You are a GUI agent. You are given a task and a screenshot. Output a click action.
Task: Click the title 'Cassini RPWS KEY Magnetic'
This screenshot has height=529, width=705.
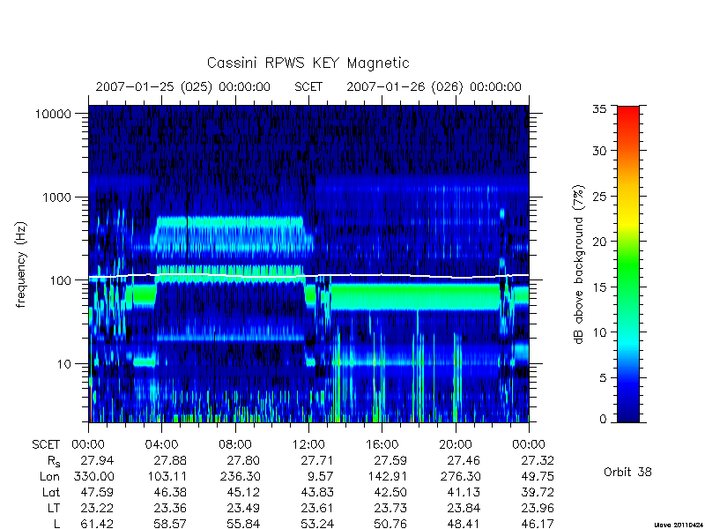(308, 63)
